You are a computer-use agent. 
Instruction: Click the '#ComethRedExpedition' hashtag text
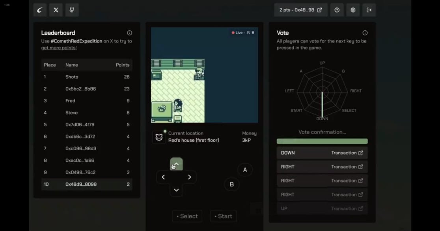[x=76, y=41]
